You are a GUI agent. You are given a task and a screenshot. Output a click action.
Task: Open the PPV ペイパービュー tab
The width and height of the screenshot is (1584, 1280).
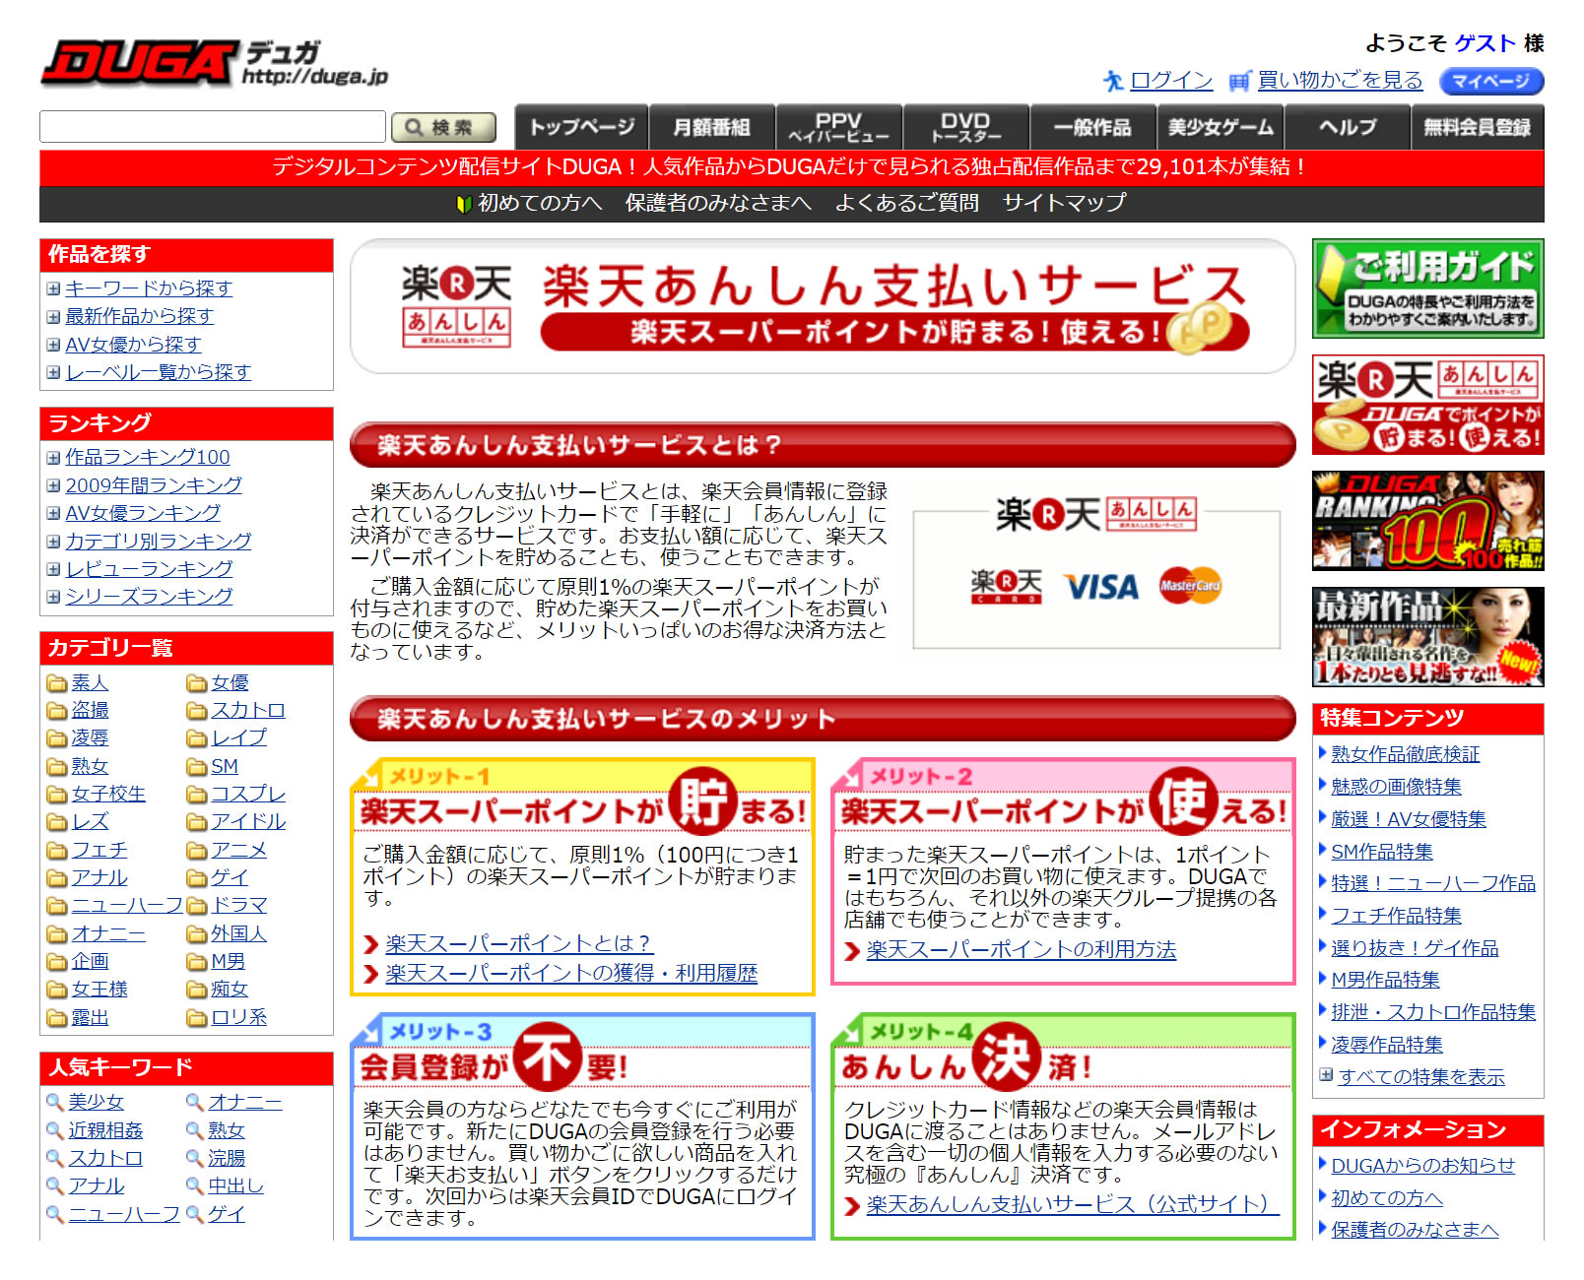tap(839, 127)
